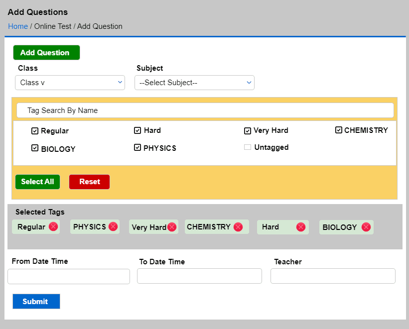Remove the Hard selected tag
Viewport: 409px width, 329px height.
[301, 227]
